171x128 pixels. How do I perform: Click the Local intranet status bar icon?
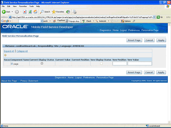[x=147, y=126]
